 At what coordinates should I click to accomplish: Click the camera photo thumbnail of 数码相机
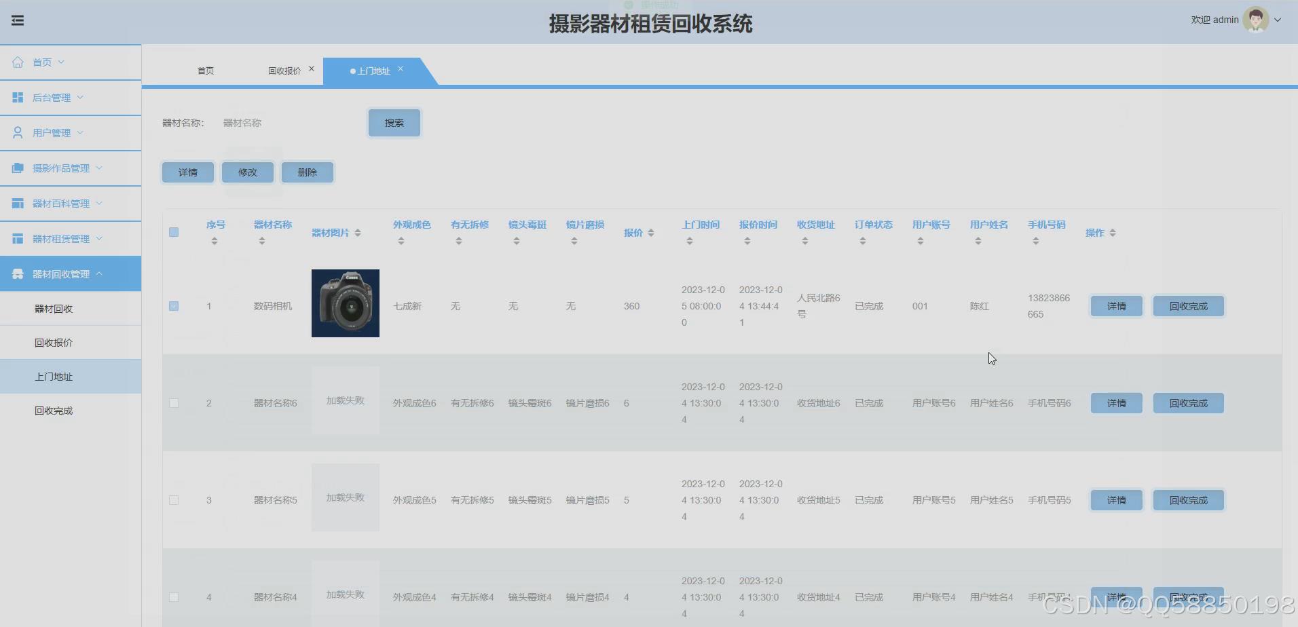345,303
